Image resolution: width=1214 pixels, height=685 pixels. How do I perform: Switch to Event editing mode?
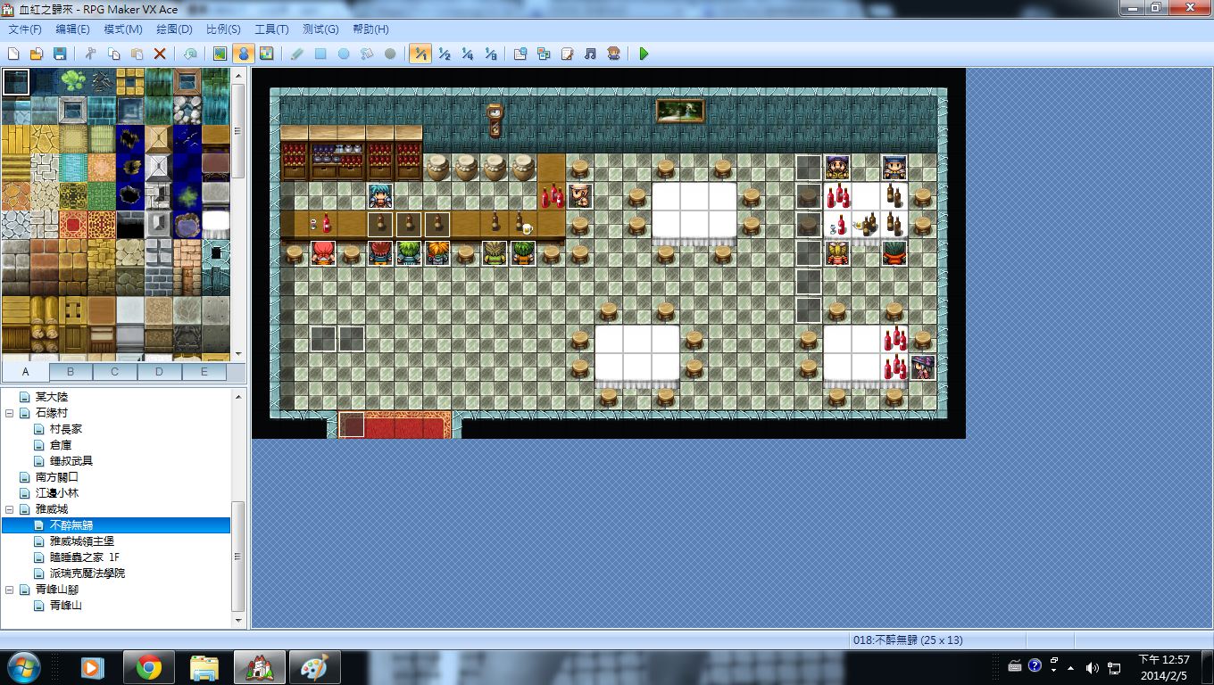point(243,54)
